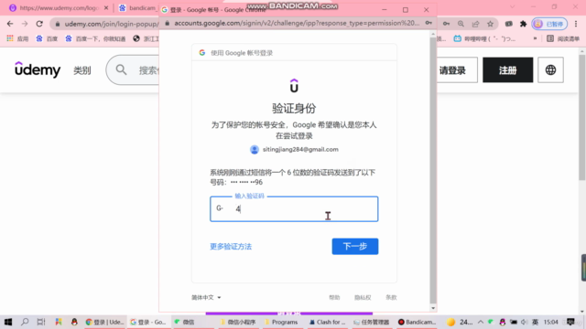Click 英 input method indicator
The width and height of the screenshot is (586, 329).
(535, 322)
